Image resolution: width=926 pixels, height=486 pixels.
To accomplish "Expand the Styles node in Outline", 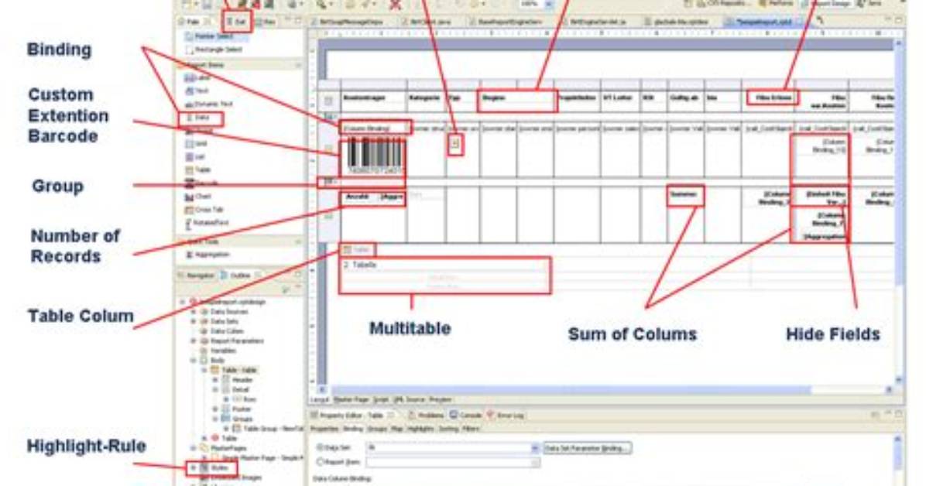I will 193,467.
